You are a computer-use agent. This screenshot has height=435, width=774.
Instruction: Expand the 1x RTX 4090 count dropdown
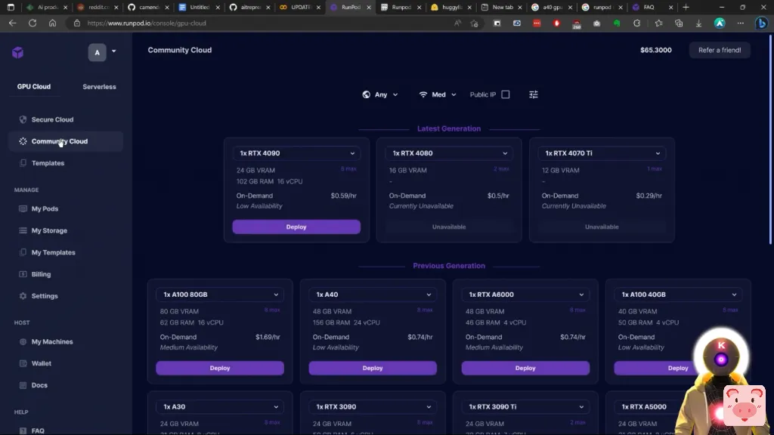pyautogui.click(x=296, y=153)
